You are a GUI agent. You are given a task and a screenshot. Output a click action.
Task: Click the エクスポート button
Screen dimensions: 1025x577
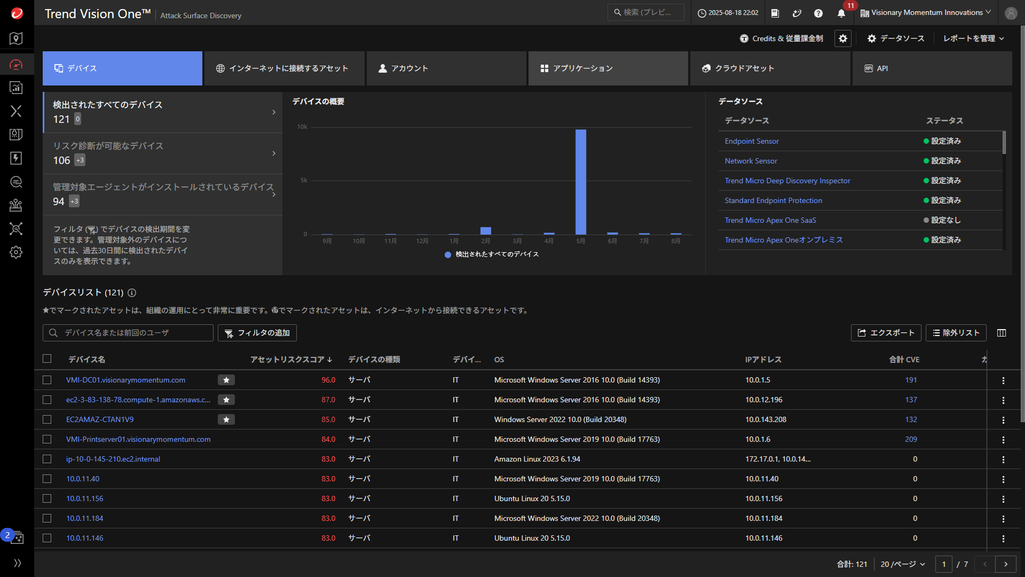(886, 333)
